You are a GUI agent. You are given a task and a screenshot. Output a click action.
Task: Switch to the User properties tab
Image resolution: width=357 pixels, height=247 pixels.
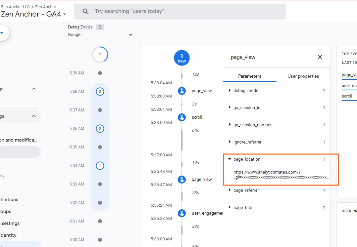(303, 76)
